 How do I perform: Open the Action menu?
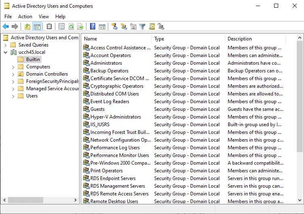pos(25,17)
